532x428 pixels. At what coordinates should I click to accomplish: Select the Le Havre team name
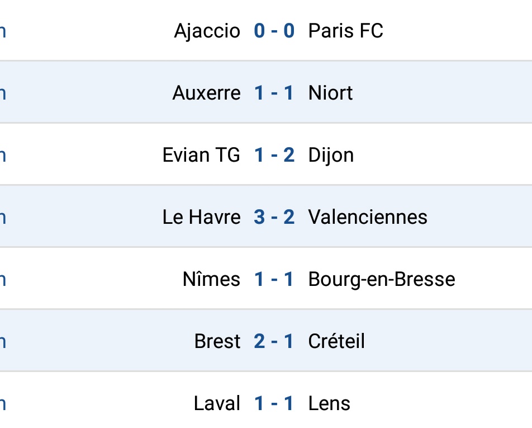tap(202, 218)
